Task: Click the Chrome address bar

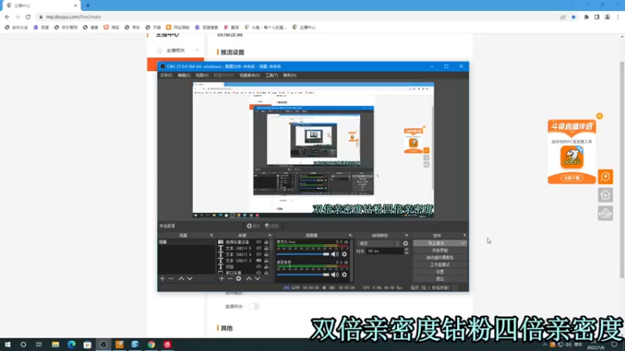Action: point(297,16)
